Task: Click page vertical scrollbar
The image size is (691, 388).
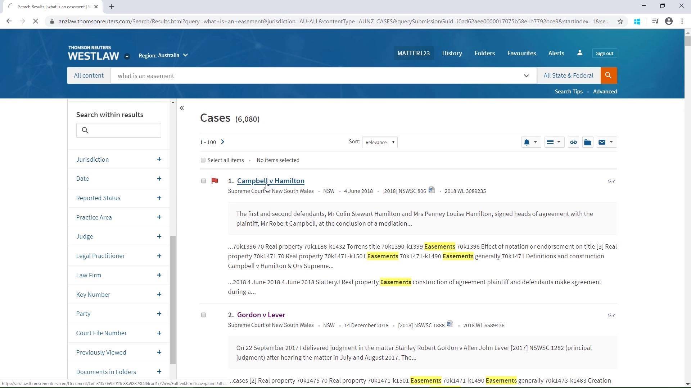Action: pos(688,41)
